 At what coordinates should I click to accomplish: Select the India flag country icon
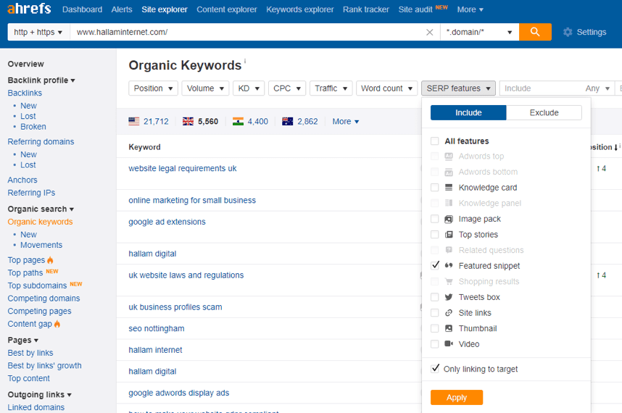click(238, 121)
